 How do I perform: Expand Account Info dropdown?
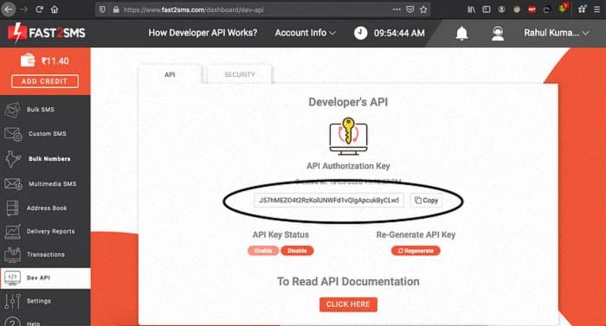click(x=305, y=33)
